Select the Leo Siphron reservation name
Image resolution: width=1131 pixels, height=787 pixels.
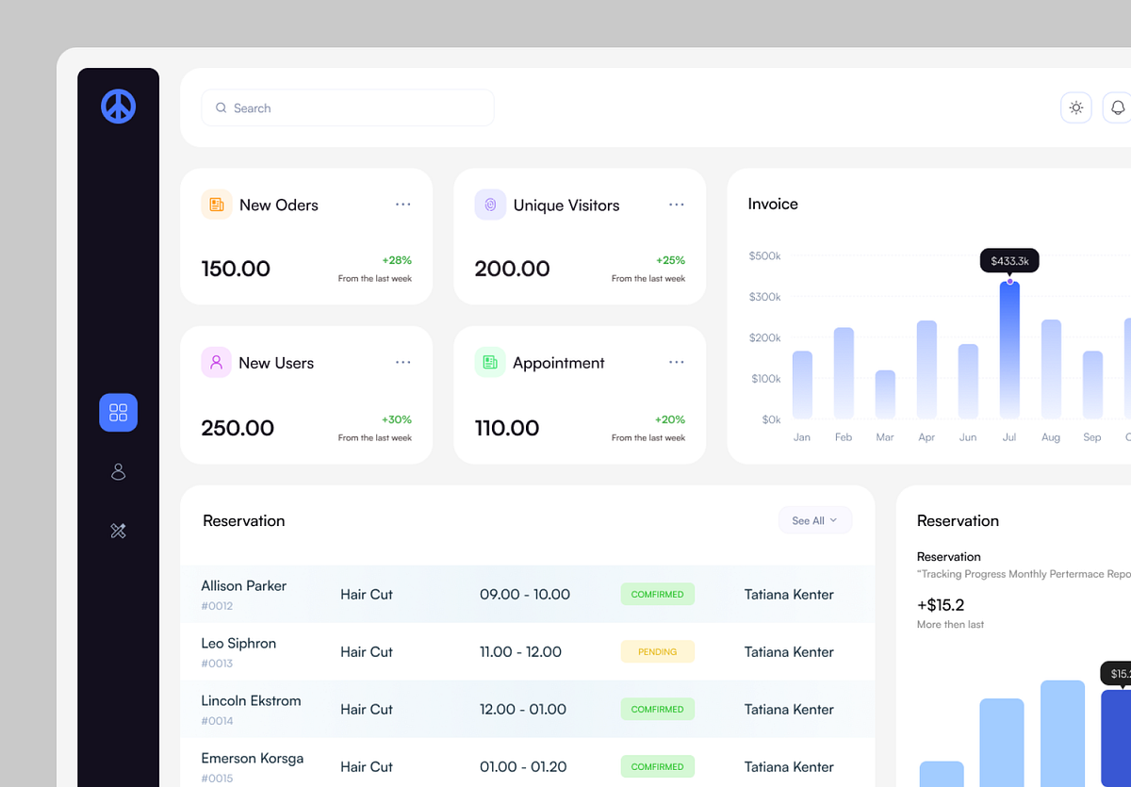[x=238, y=643]
